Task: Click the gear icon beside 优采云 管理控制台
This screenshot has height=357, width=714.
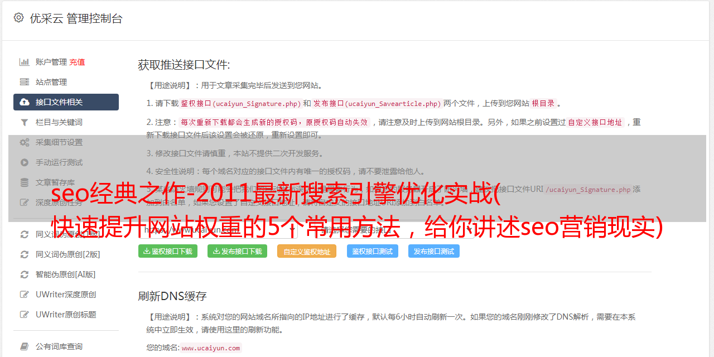Action: [18, 18]
